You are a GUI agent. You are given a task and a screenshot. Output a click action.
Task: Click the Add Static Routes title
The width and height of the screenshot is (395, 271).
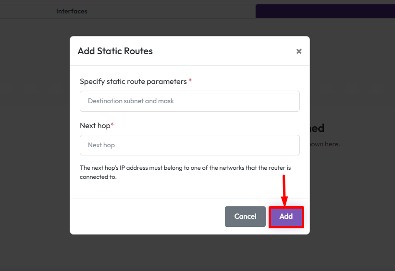[115, 51]
